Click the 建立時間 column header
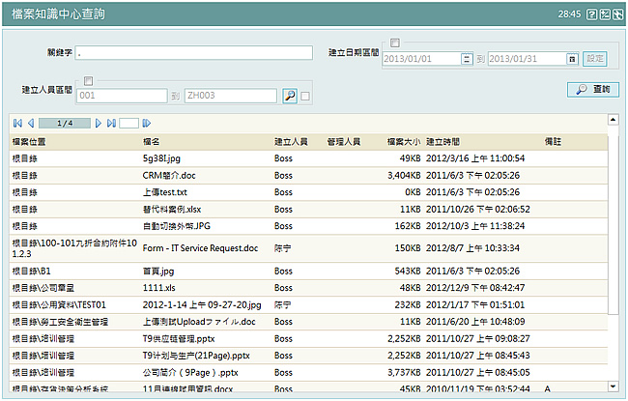This screenshot has width=628, height=401. click(443, 141)
